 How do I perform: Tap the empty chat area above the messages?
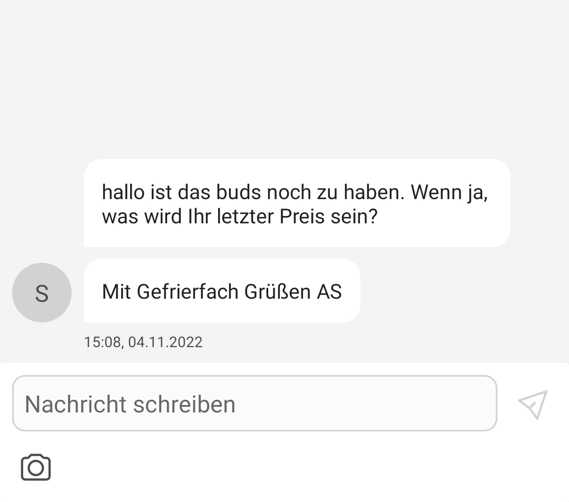pyautogui.click(x=284, y=79)
